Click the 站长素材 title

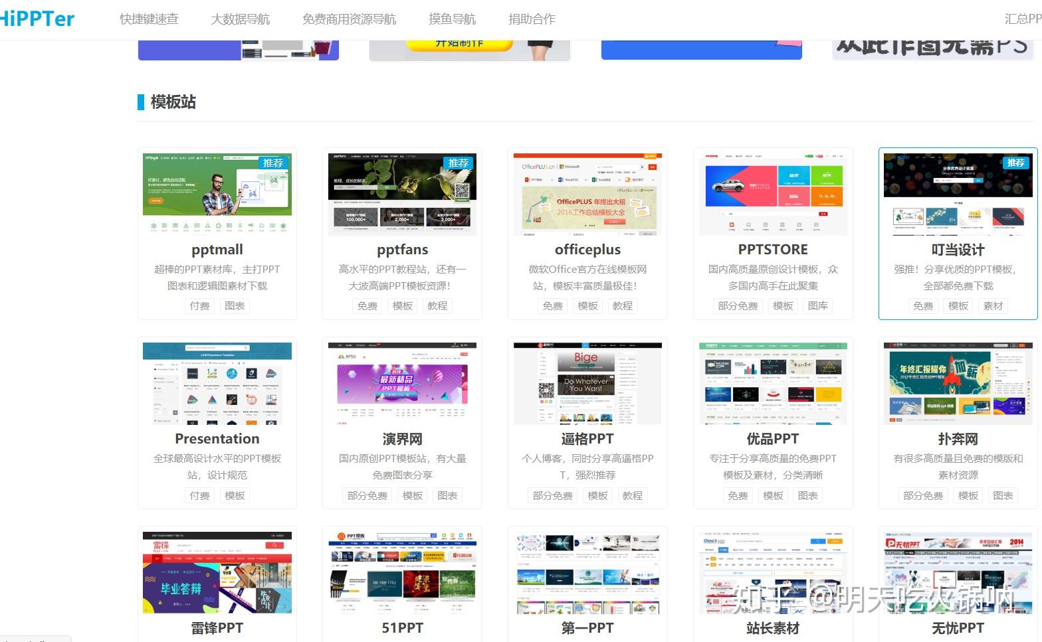pyautogui.click(x=773, y=628)
